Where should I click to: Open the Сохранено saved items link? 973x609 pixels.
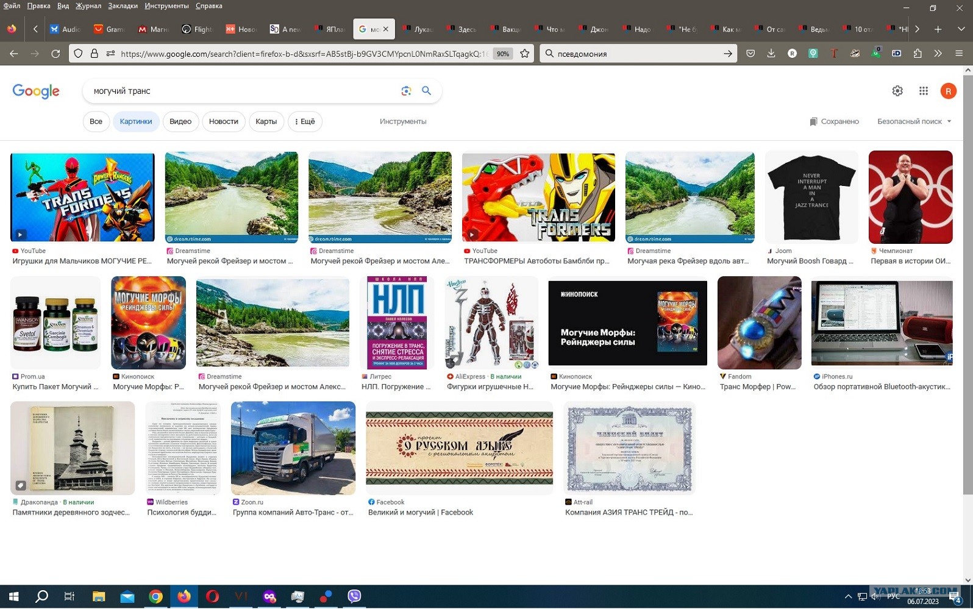(x=834, y=121)
